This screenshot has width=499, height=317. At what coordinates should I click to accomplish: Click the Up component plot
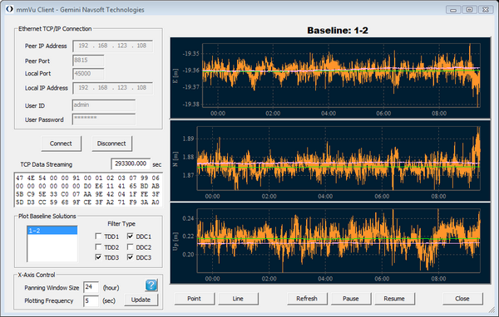click(330, 243)
